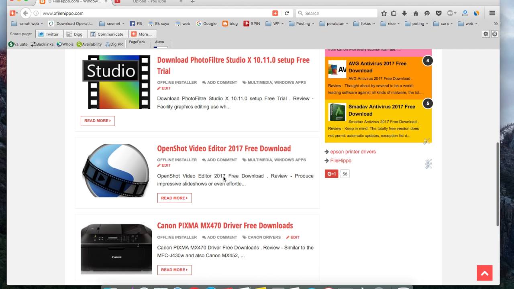Screen dimensions: 514x289
Task: Expand the Posting bookmarks folder
Action: coord(302,24)
